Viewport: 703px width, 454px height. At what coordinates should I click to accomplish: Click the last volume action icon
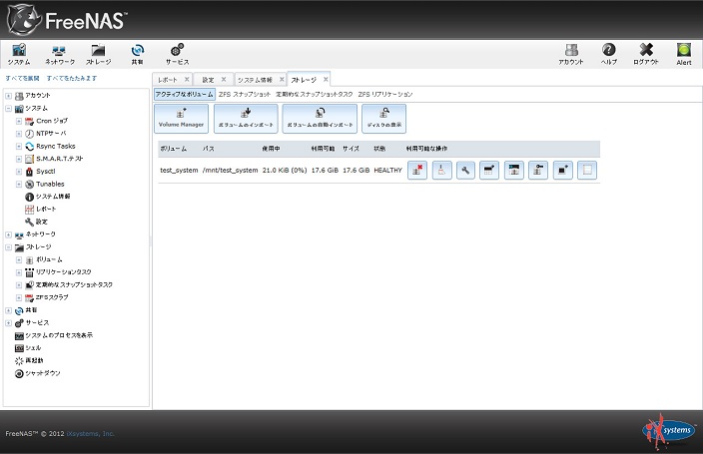(588, 171)
